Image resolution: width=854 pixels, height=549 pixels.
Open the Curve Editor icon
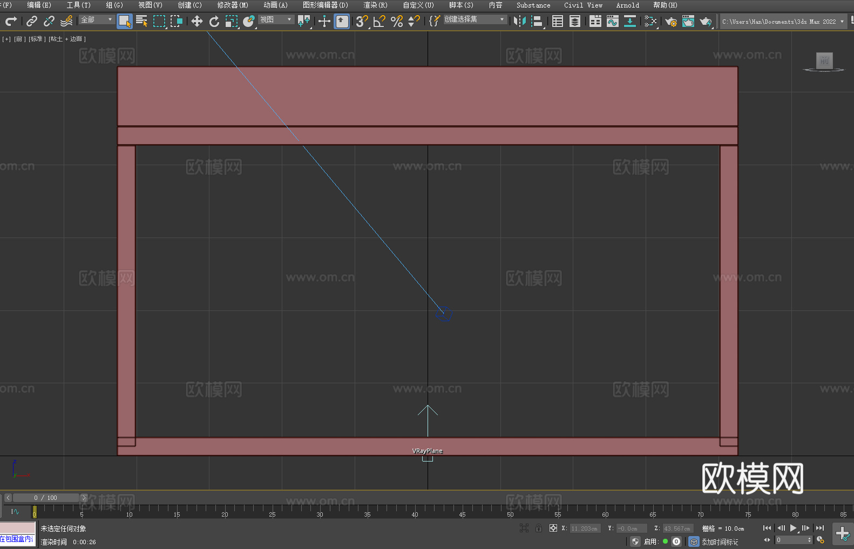pos(613,21)
